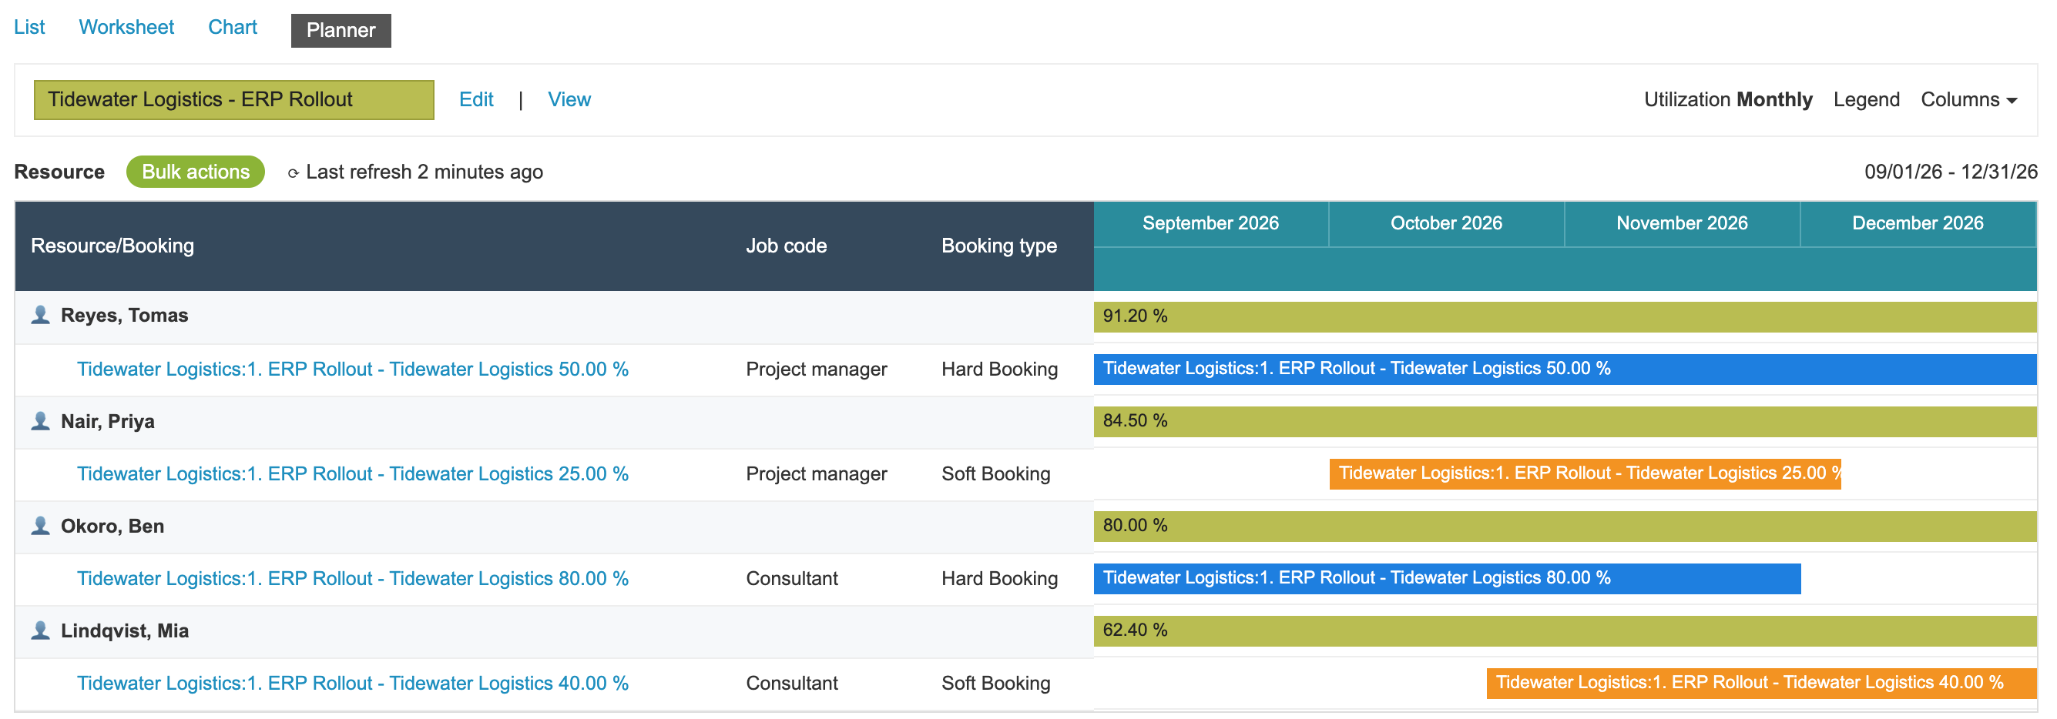The height and width of the screenshot is (719, 2057).
Task: Click the Utilization Monthly option
Action: (1728, 100)
